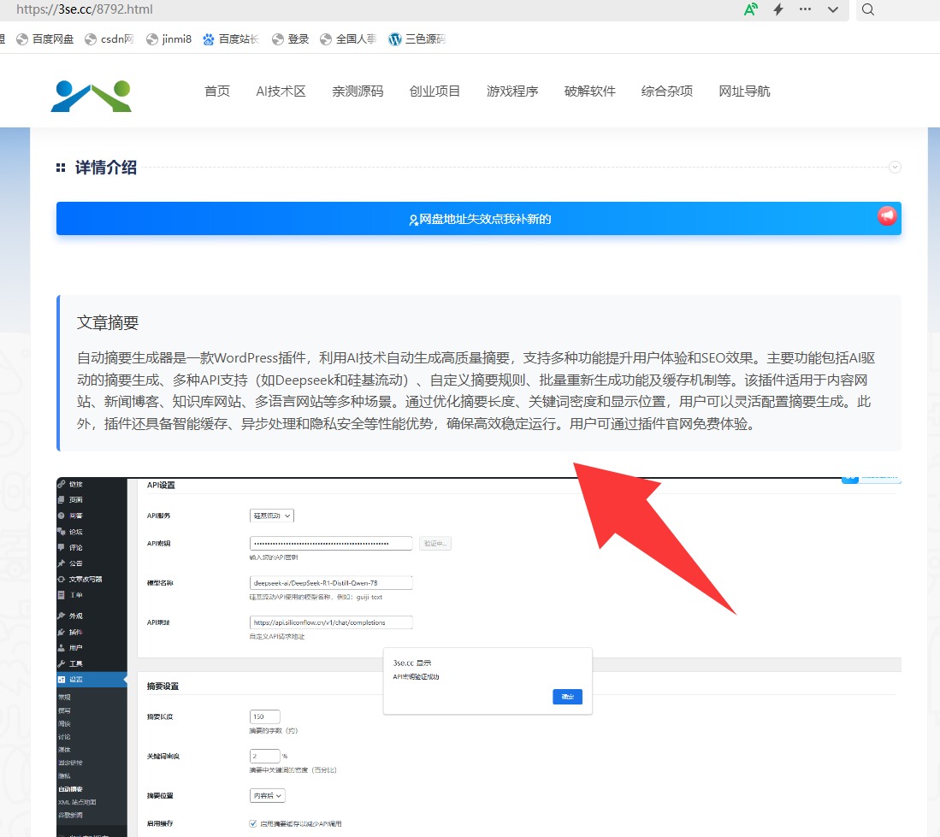The image size is (940, 837).
Task: Select the 破解软件 menu item
Action: pos(590,91)
